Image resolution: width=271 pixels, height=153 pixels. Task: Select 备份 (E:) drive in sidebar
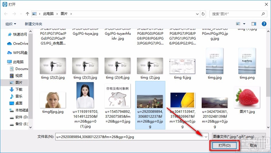[x=19, y=124]
